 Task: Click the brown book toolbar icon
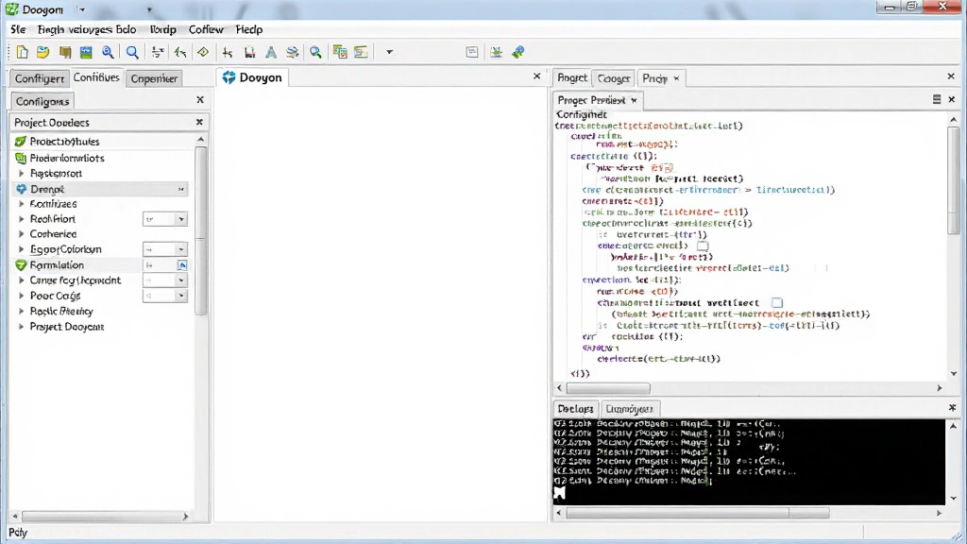tap(65, 53)
